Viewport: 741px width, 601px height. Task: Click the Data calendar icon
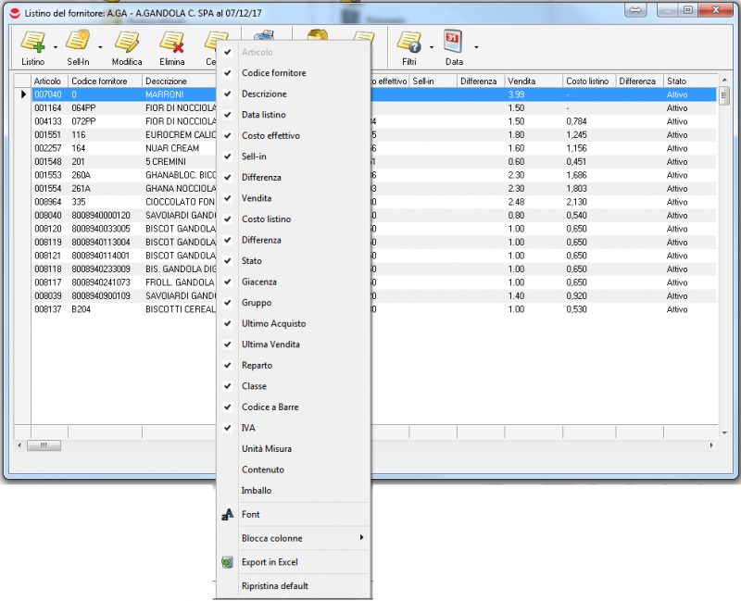[x=453, y=43]
